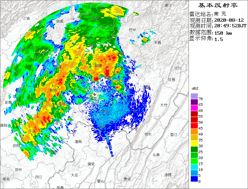Pick the 45 dBZ red legend swatch
This screenshot has width=248, height=189.
coord(194,126)
